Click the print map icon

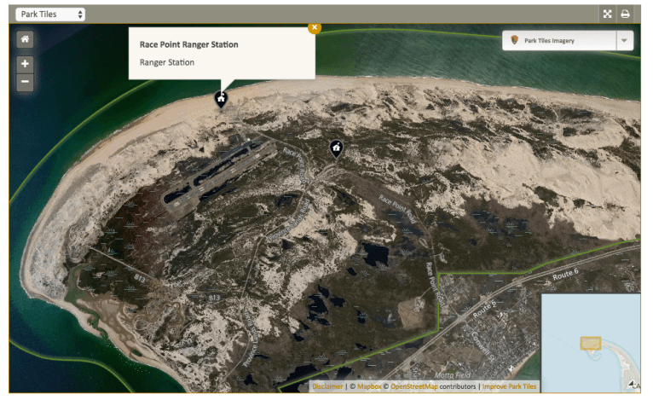[626, 14]
